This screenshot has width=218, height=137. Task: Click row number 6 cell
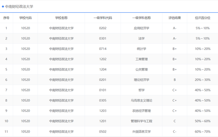coord(6,80)
